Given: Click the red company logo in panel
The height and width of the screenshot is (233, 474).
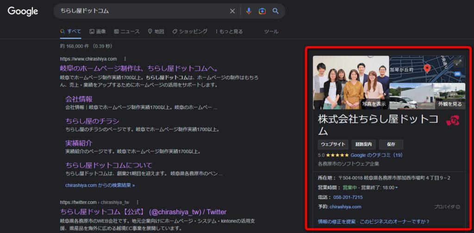Looking at the screenshot, I should (x=452, y=121).
